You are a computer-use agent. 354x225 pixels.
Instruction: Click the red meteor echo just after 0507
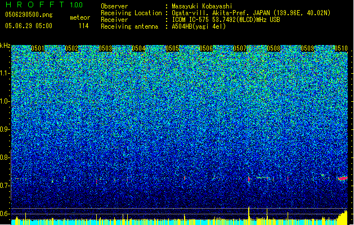point(249,179)
